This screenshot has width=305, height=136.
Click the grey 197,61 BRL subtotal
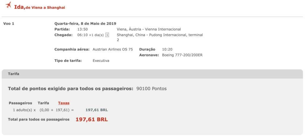(x=97, y=110)
